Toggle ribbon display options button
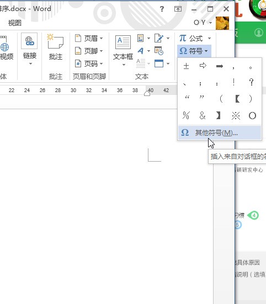Image resolution: width=266 pixels, height=304 pixels. (178, 9)
